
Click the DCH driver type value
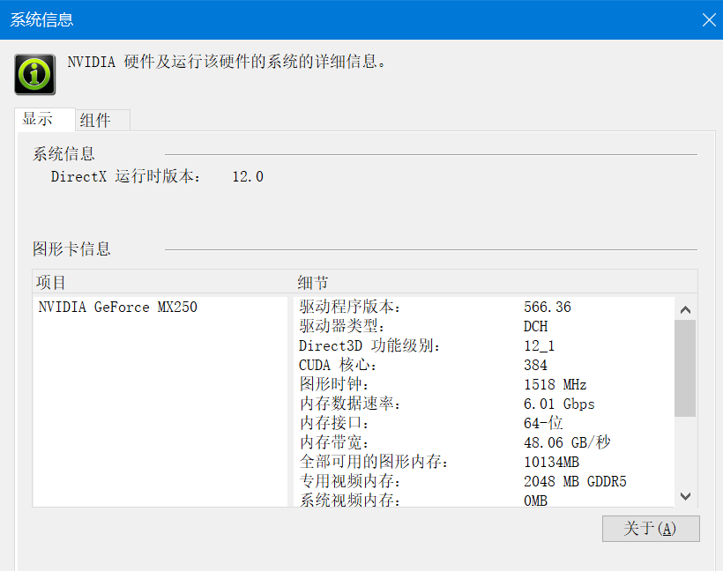click(535, 326)
